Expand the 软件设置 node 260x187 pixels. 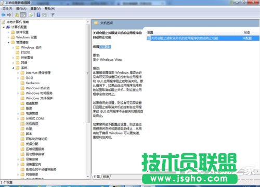(x=8, y=32)
